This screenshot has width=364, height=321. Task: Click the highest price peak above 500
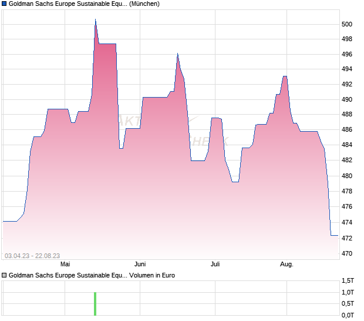(96, 19)
